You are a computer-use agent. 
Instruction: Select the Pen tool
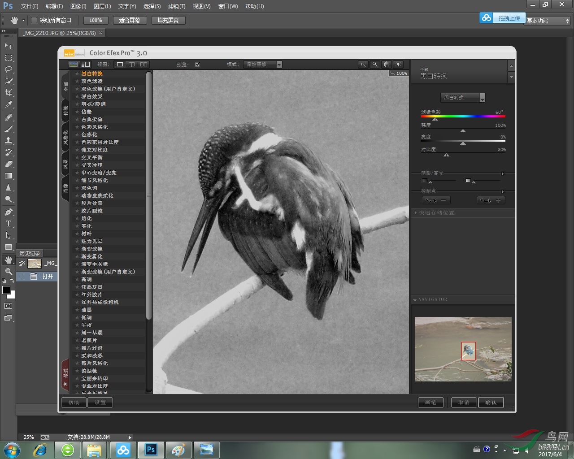click(x=9, y=212)
